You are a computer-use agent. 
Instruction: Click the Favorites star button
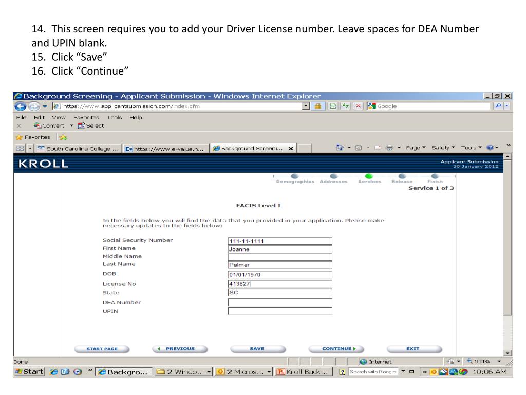(33, 137)
